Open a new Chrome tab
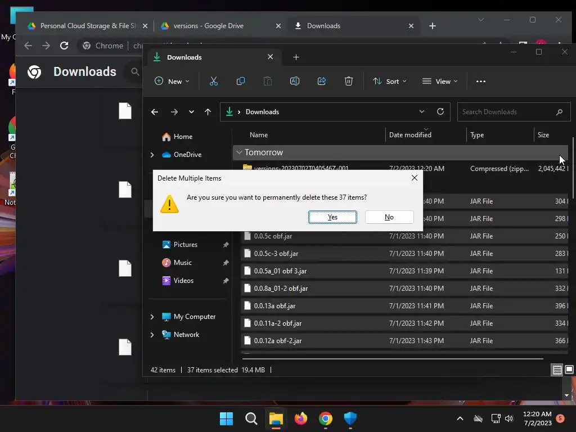576x432 pixels. click(433, 26)
